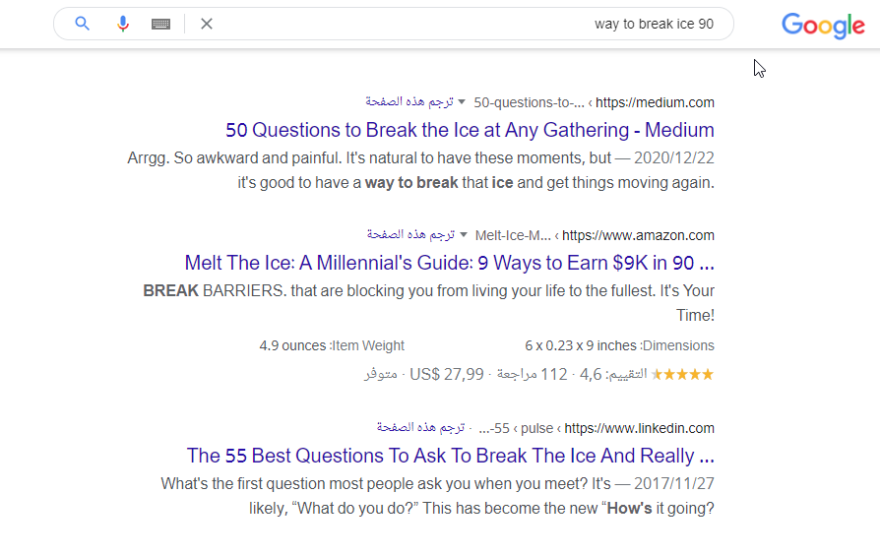
Task: Expand the Medium result options arrow
Action: pyautogui.click(x=463, y=101)
